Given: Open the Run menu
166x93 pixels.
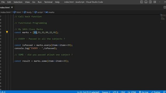Looking at the screenshot, I should pos(40,2).
